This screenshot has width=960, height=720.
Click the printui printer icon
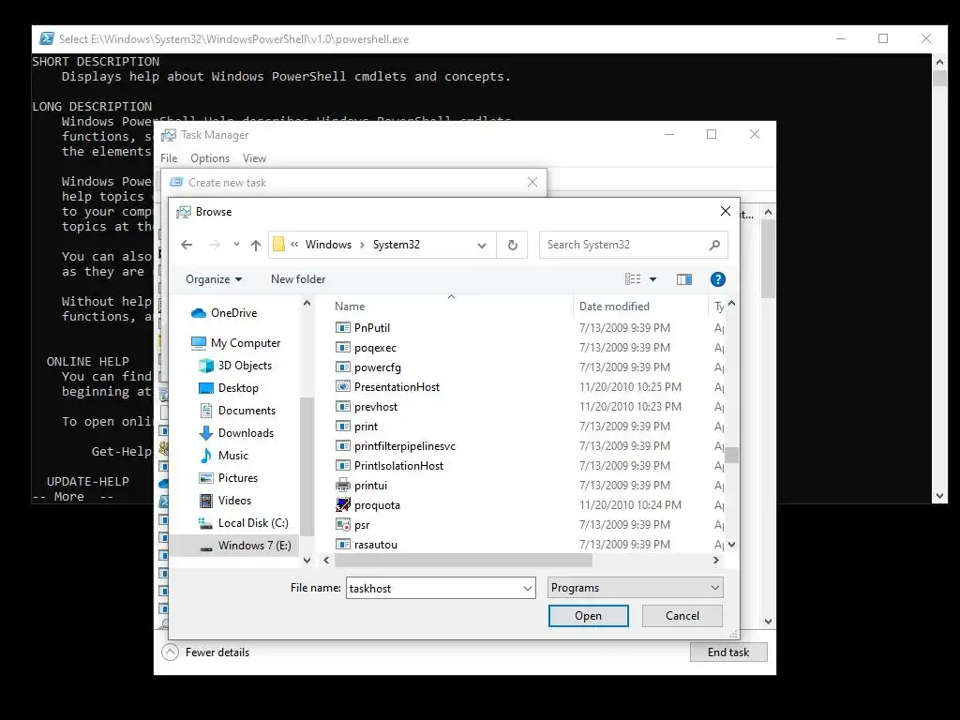point(343,486)
